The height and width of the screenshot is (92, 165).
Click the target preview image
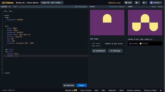[145, 22]
